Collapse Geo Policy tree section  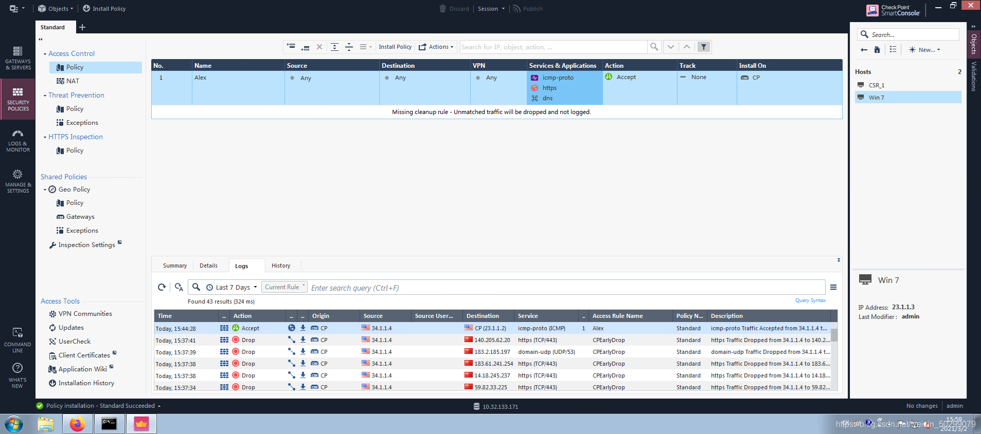tap(45, 190)
